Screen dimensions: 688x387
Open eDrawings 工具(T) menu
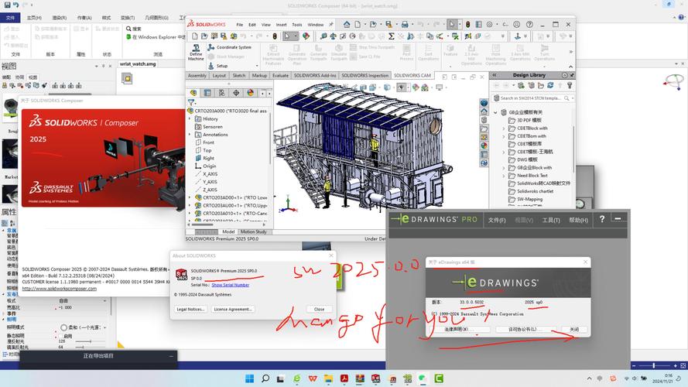point(551,220)
